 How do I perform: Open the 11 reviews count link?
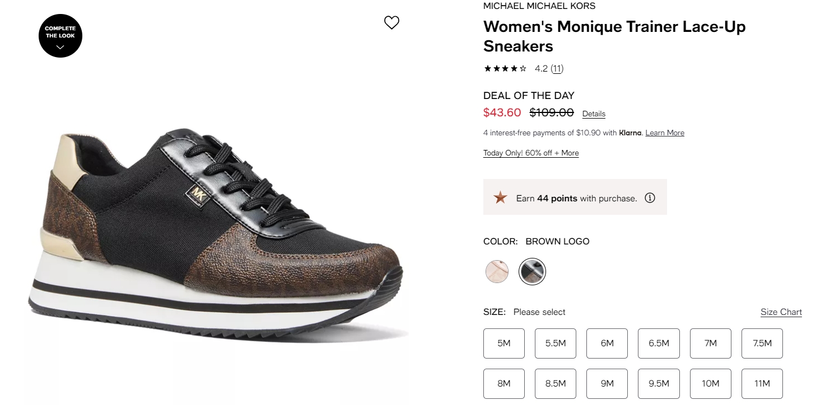557,69
